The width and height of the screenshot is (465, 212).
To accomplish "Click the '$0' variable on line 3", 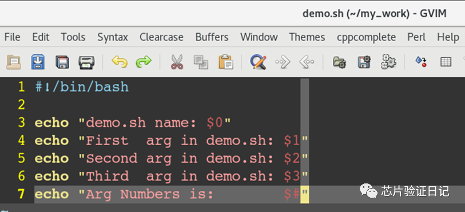I will point(214,122).
